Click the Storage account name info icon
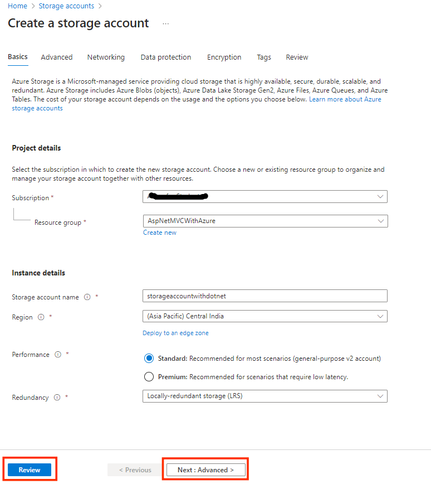 [87, 297]
